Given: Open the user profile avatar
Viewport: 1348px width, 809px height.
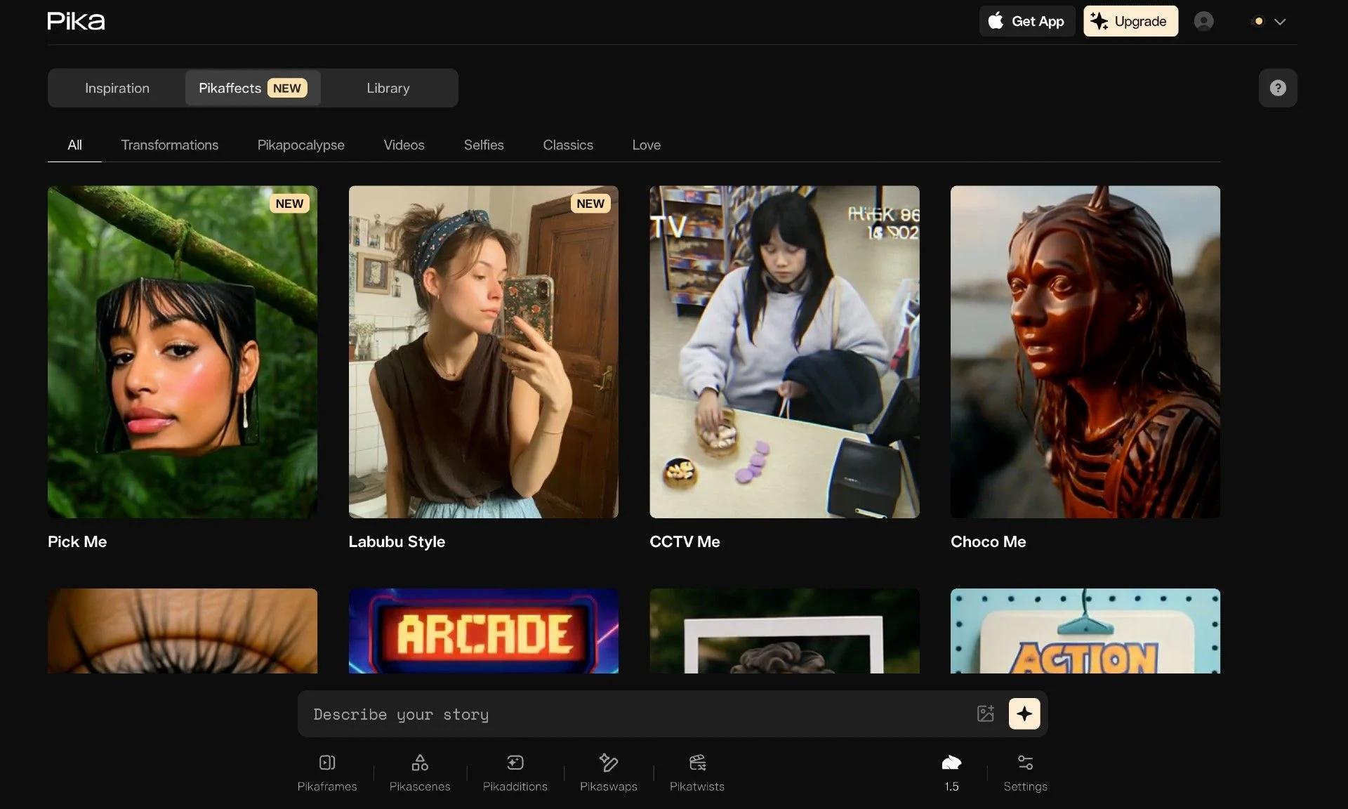Looking at the screenshot, I should point(1203,21).
